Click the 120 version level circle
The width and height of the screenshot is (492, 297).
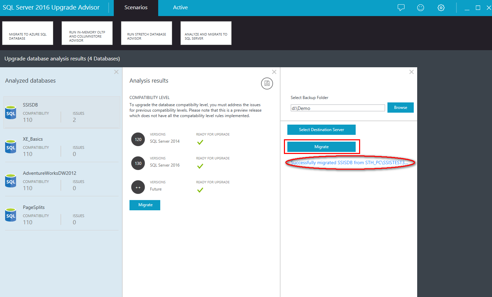pos(138,139)
